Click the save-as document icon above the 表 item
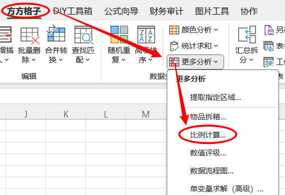 tap(269, 30)
